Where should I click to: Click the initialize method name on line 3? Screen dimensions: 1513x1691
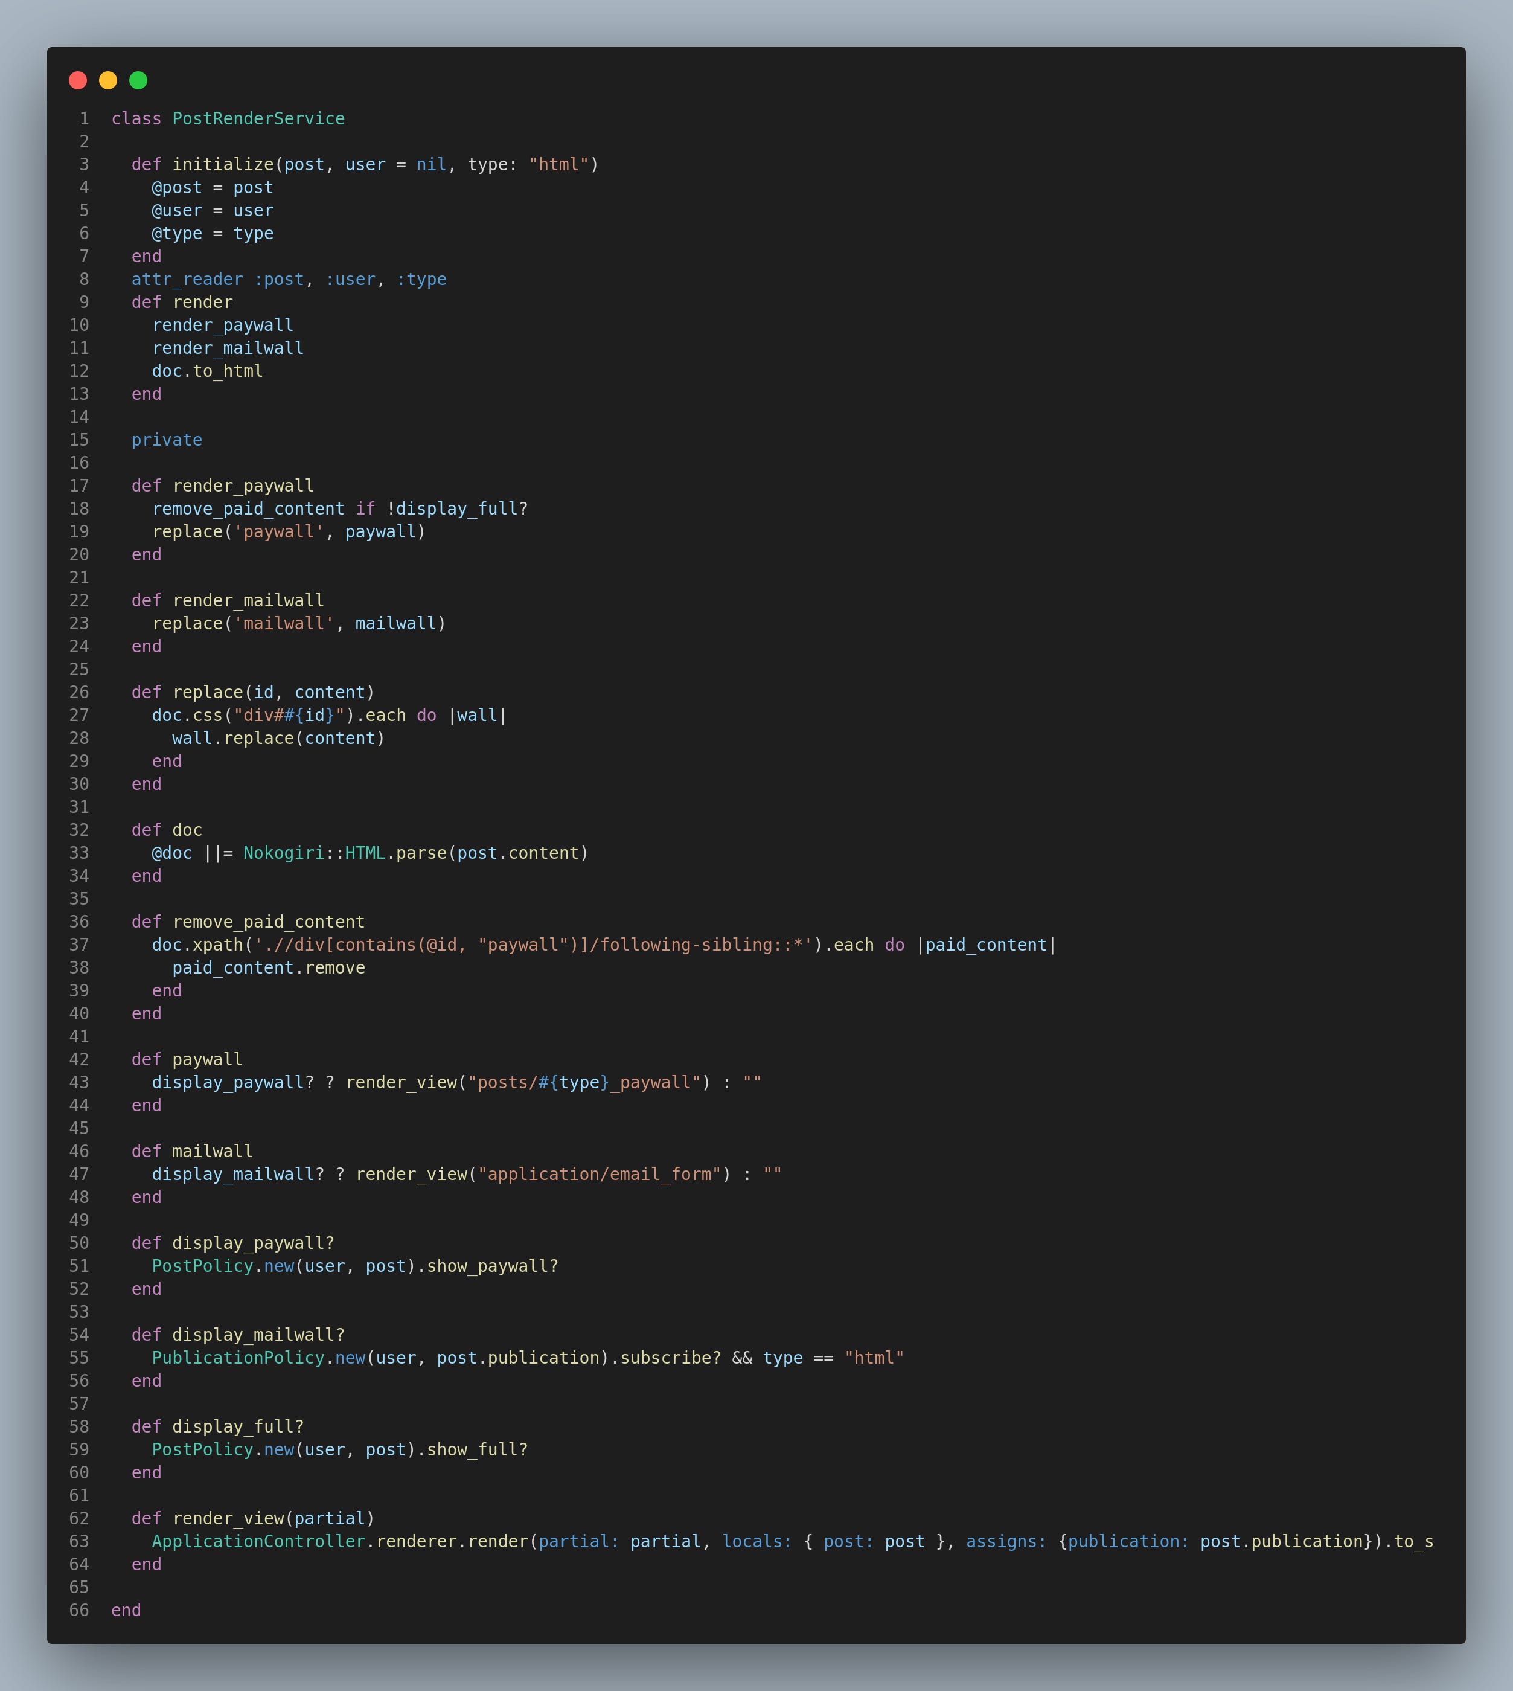point(223,165)
